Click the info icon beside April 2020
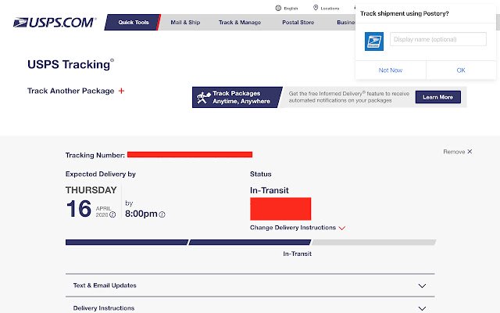The width and height of the screenshot is (500, 313). point(112,215)
